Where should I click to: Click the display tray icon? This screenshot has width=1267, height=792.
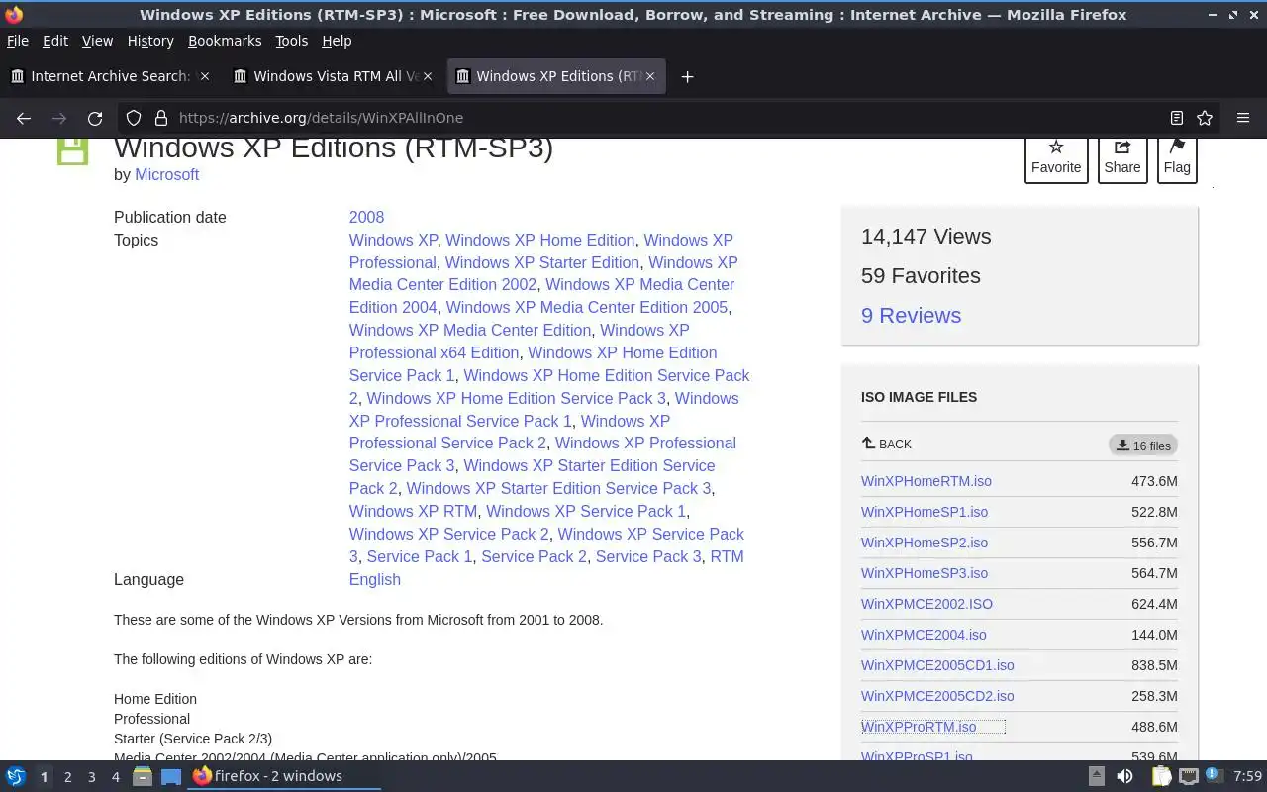point(1189,776)
